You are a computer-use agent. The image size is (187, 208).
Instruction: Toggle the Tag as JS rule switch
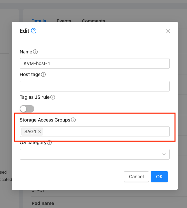[27, 109]
